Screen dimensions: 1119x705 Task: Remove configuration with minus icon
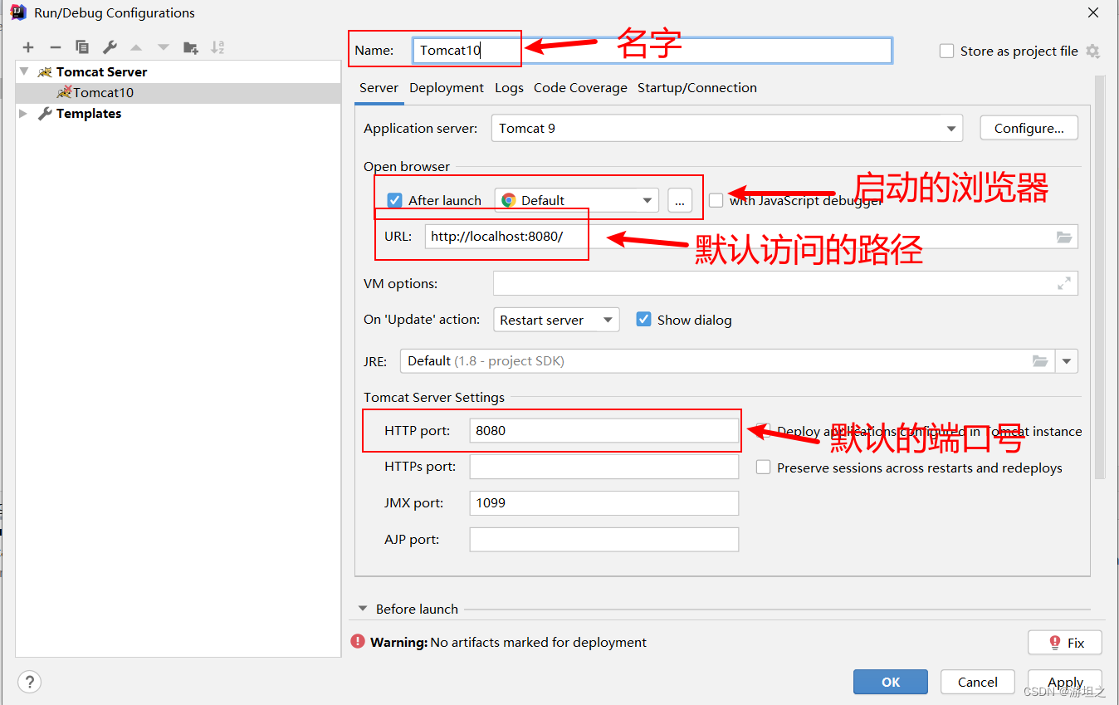(56, 48)
